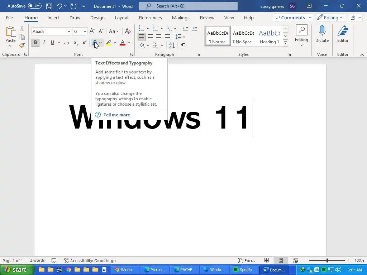
Task: Open line spacing dropdown
Action: [180, 37]
